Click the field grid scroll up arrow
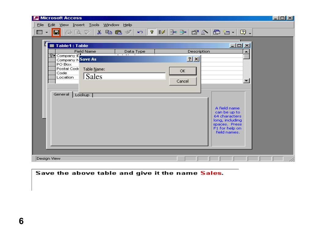This screenshot has width=313, height=235. [x=246, y=51]
